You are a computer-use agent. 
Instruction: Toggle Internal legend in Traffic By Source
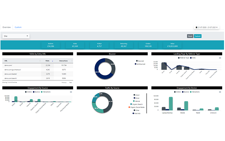tap(136, 101)
